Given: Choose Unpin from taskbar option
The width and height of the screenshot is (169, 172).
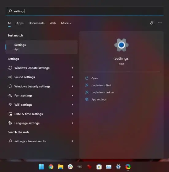Looking at the screenshot, I should (103, 92).
